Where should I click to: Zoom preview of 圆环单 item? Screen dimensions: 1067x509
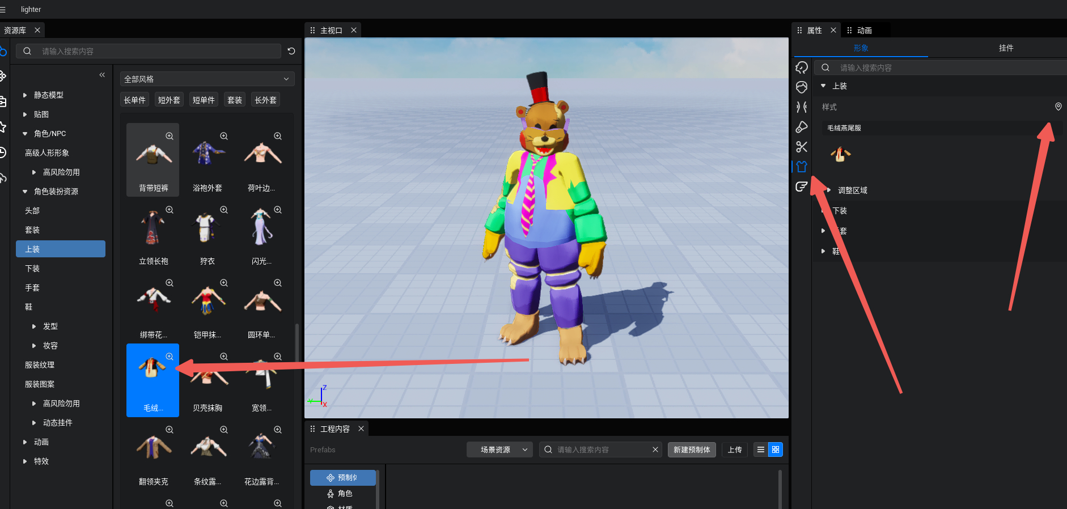point(278,283)
